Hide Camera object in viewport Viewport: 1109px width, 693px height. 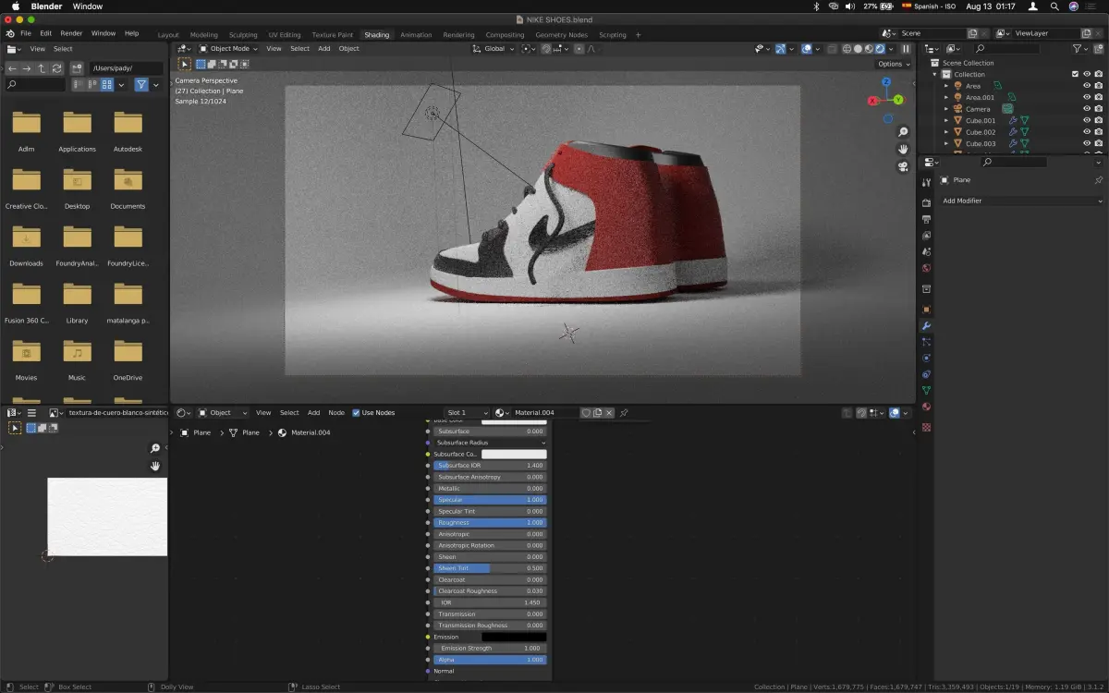coord(1087,109)
